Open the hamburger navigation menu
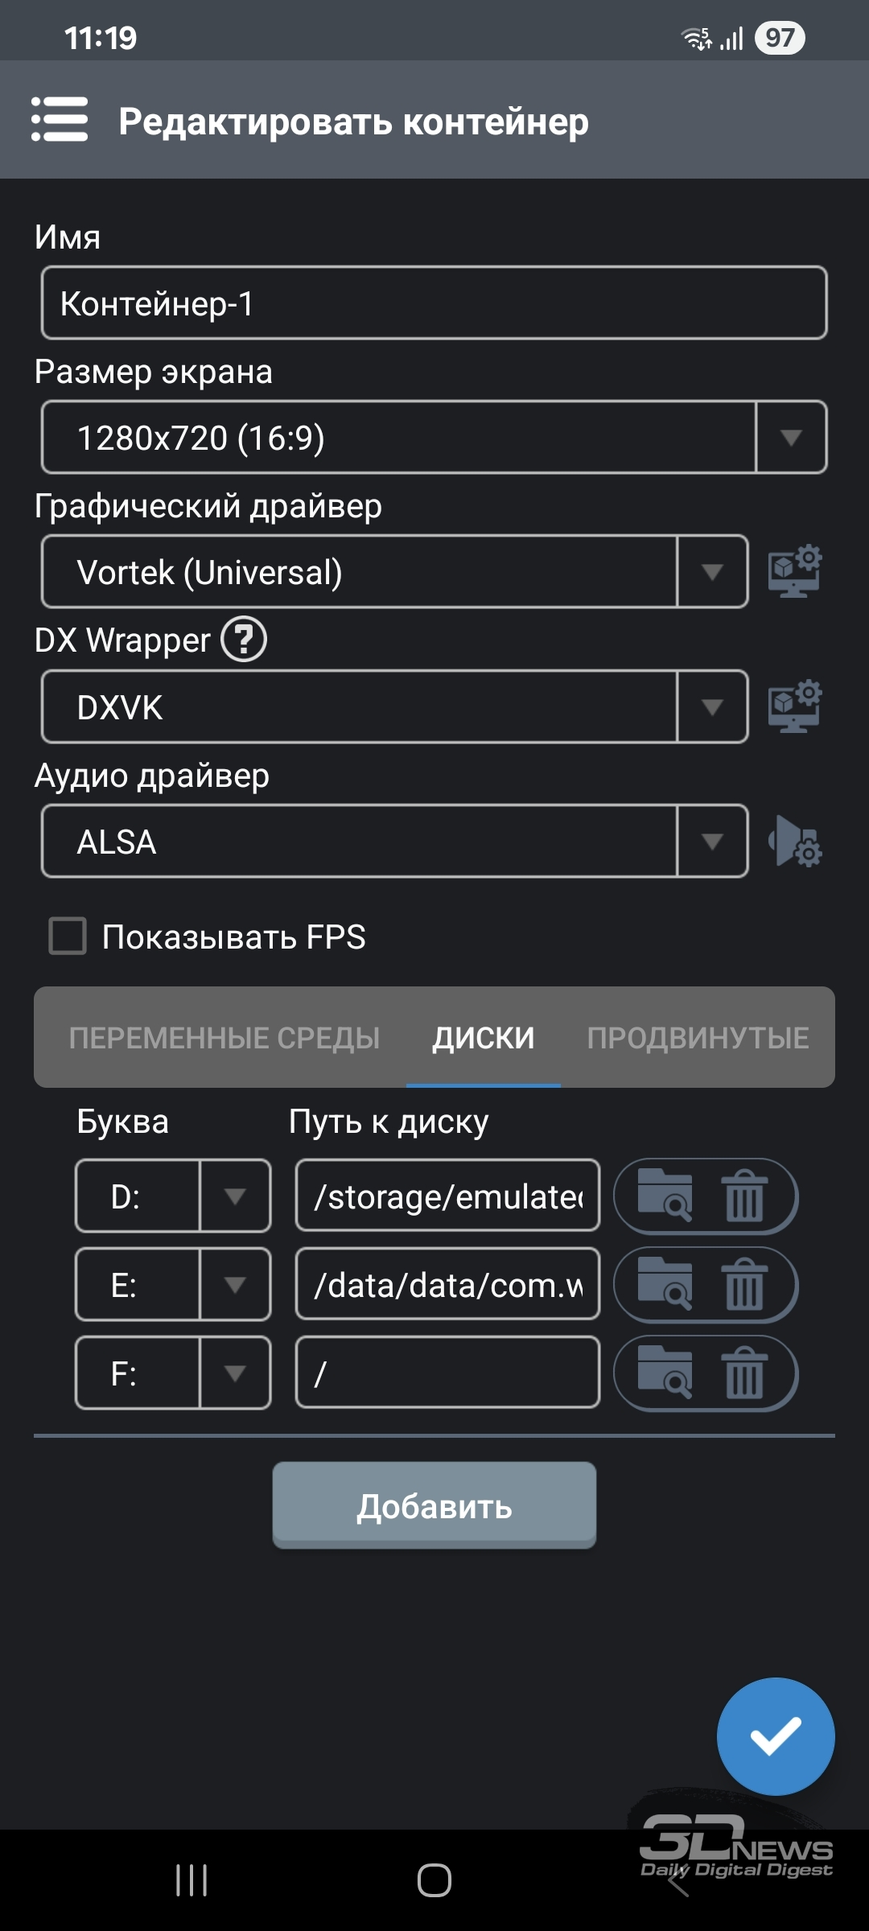869x1931 pixels. 60,120
